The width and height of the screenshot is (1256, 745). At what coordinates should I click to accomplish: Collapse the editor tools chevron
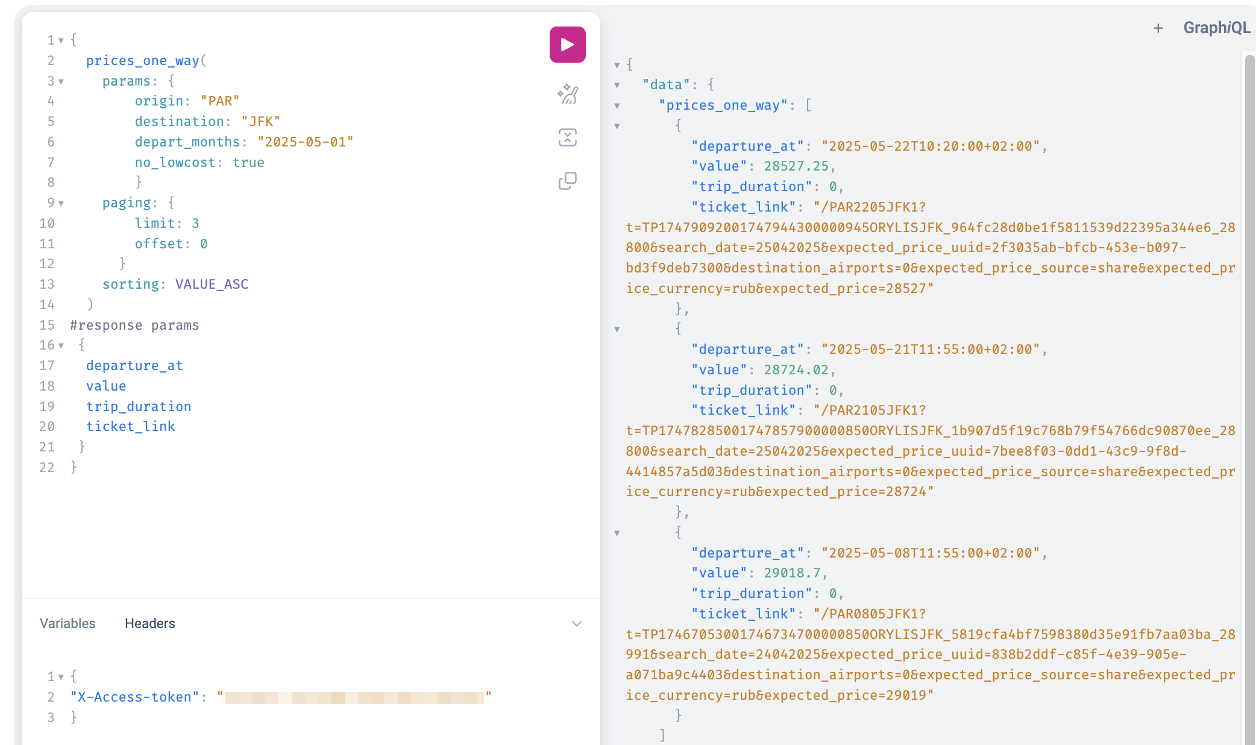576,624
